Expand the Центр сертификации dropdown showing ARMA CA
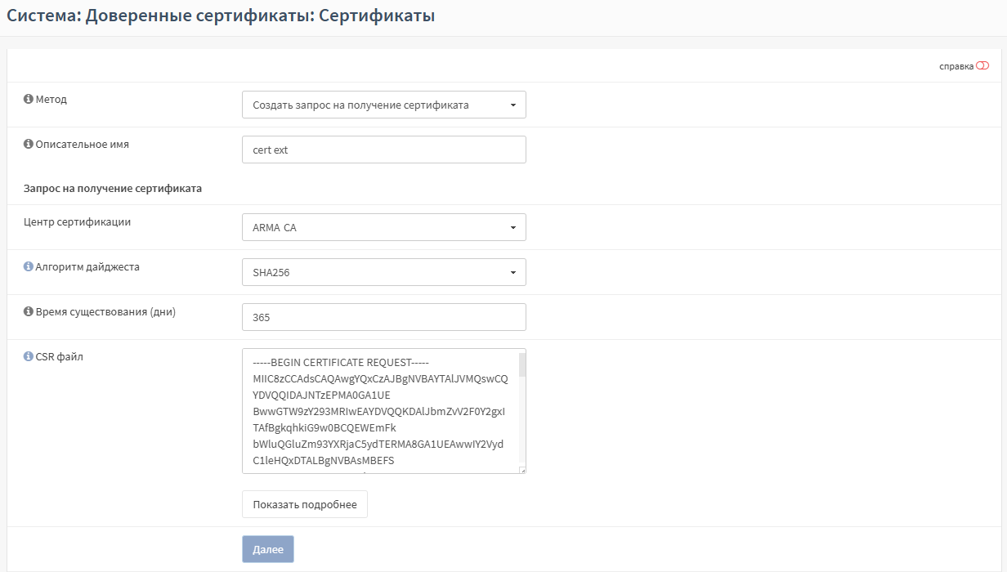Screen dimensions: 1007x572 [383, 227]
